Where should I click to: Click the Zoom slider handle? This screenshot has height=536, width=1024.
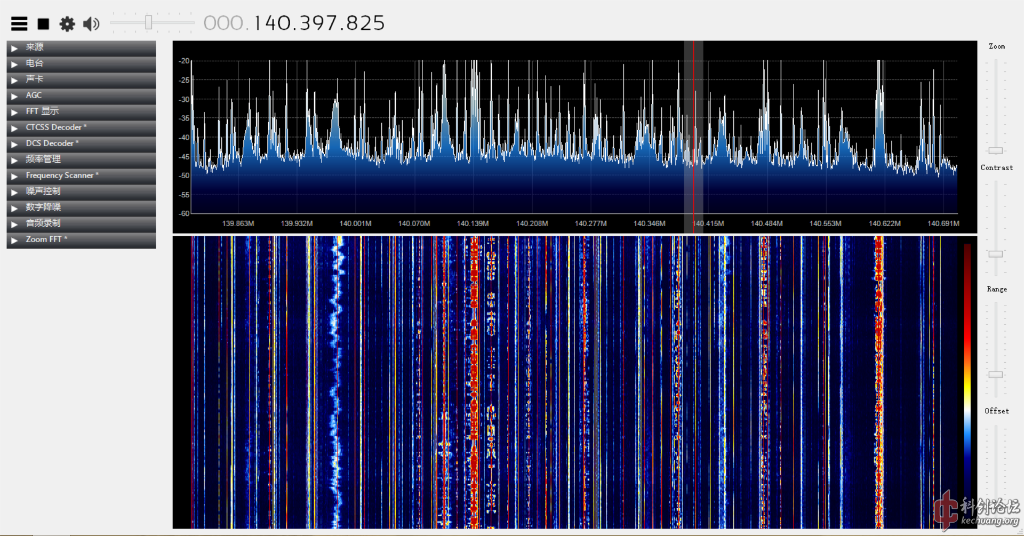click(x=995, y=151)
